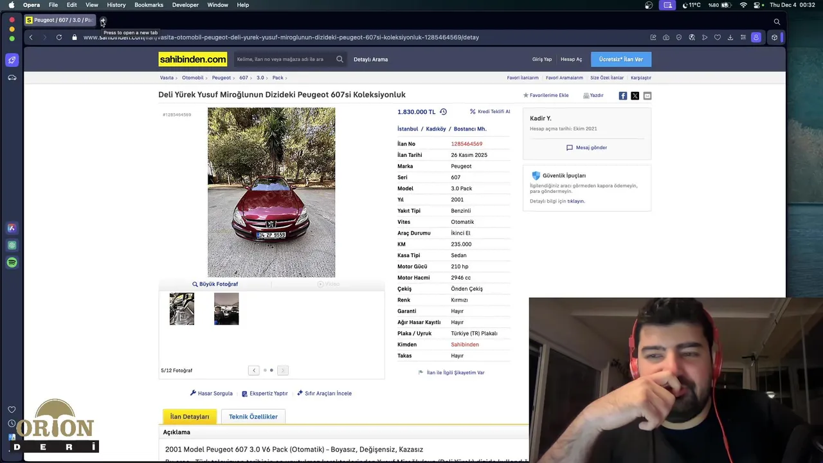Open a new browser tab with the plus button
823x463 pixels.
point(103,21)
